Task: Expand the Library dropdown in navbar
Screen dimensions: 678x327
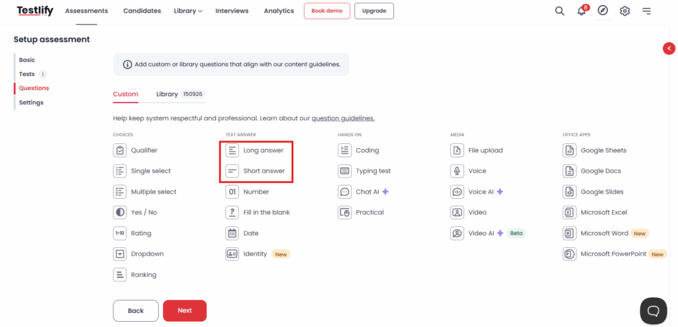Action: [188, 11]
